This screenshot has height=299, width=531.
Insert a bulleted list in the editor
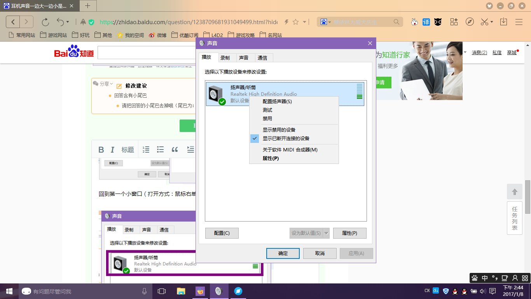tap(160, 149)
